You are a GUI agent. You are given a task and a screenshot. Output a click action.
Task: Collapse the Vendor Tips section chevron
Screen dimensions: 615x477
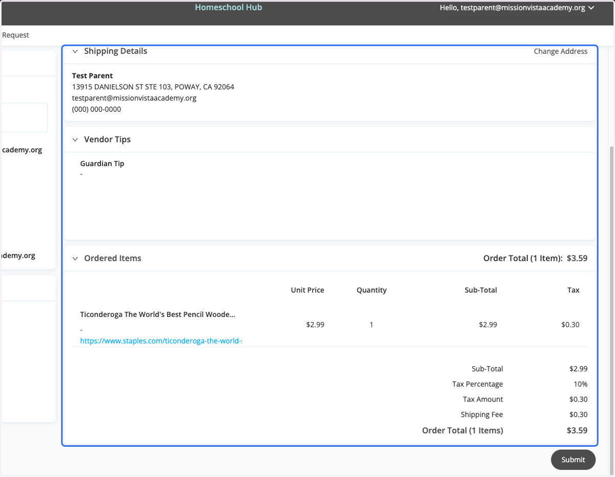click(x=75, y=140)
